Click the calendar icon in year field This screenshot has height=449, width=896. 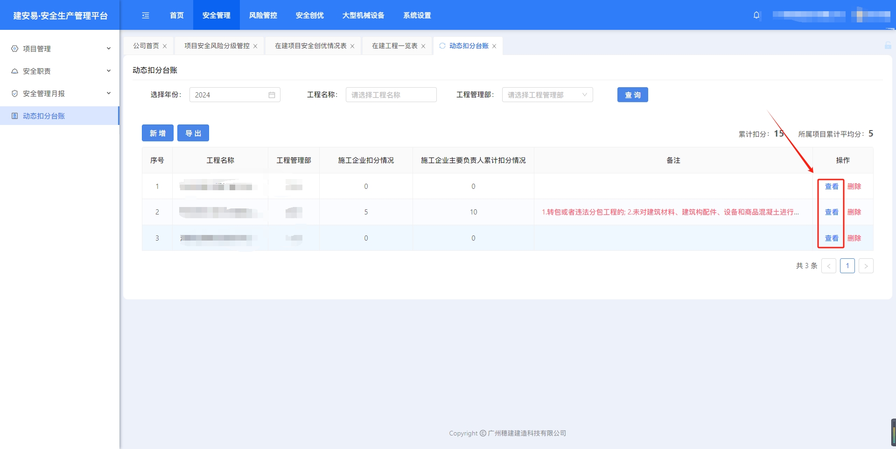point(272,95)
